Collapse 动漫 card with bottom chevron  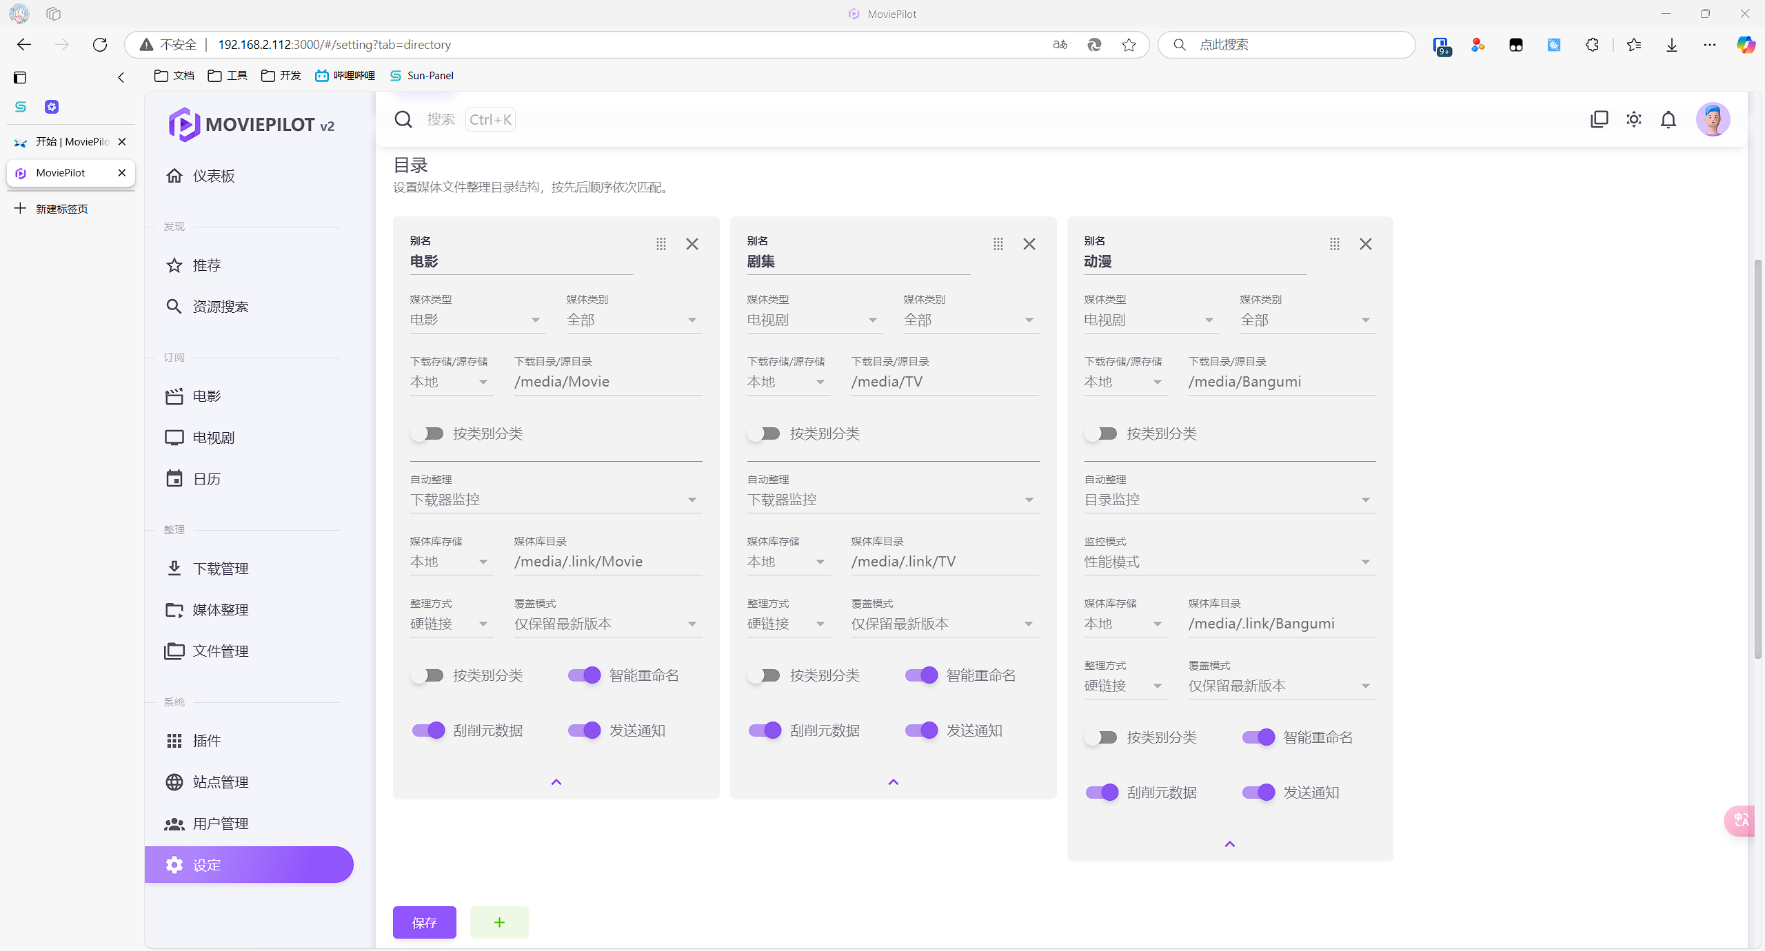(x=1230, y=844)
